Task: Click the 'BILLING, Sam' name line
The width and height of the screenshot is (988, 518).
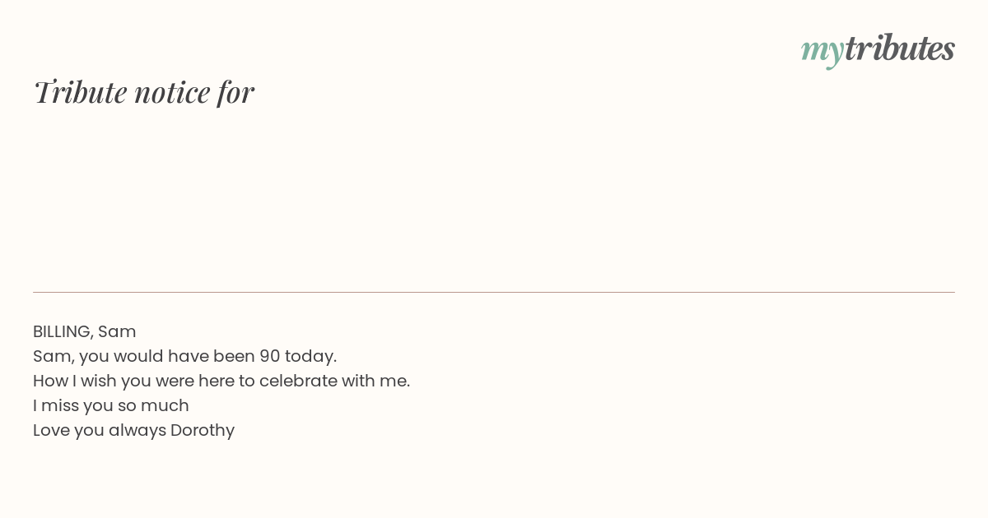Action: [85, 331]
